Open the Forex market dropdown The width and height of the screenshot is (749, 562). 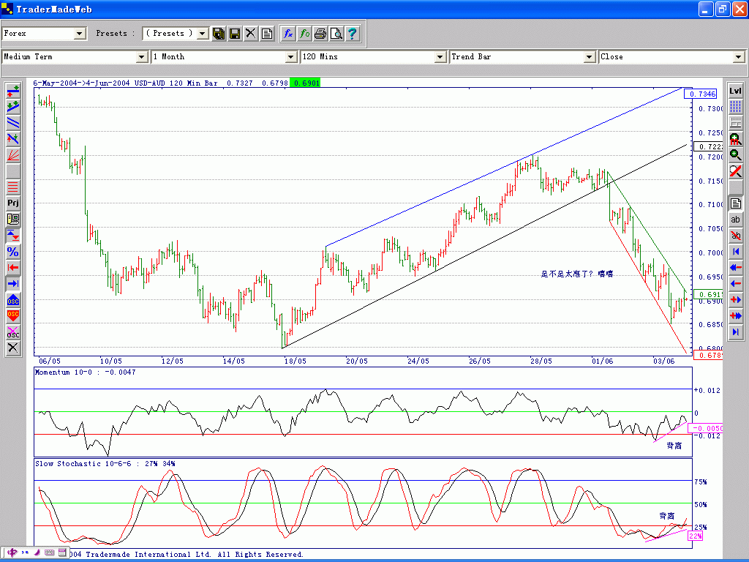[x=80, y=34]
